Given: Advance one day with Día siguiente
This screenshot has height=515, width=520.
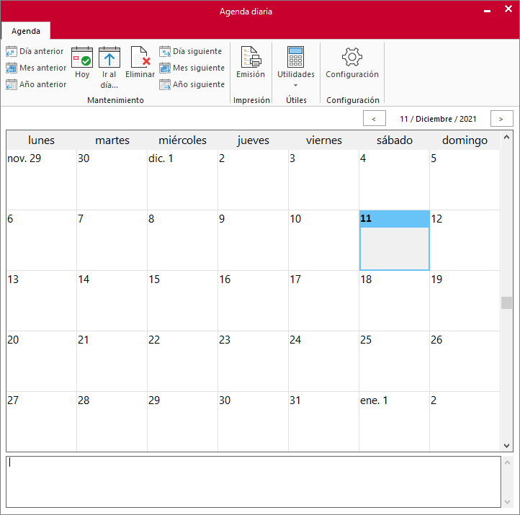Looking at the screenshot, I should tap(190, 51).
